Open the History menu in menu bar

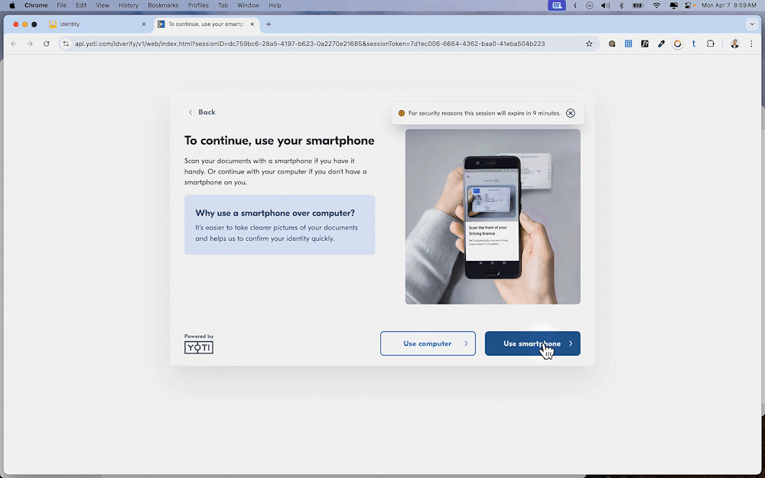click(x=129, y=5)
